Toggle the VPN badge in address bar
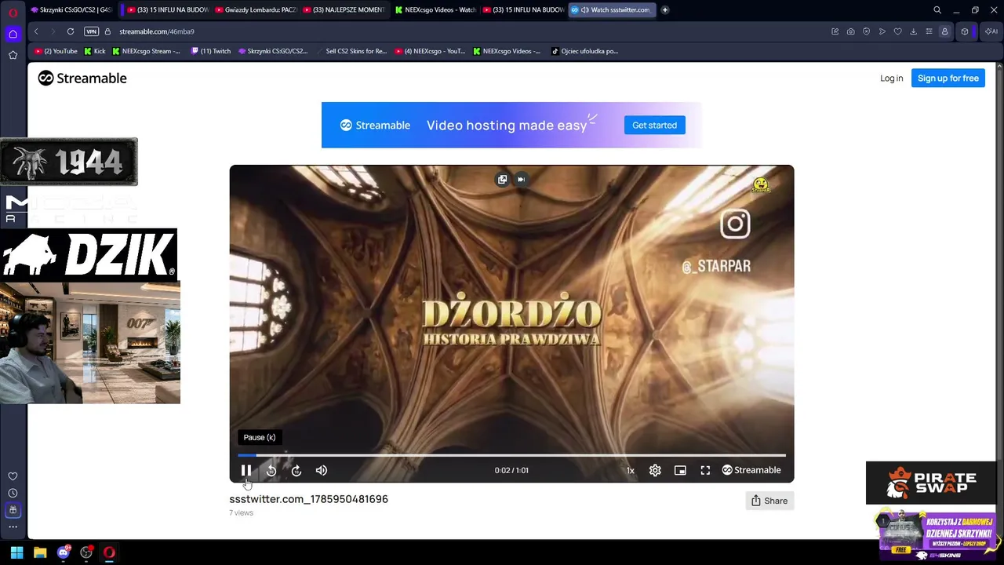The width and height of the screenshot is (1004, 565). coord(91,31)
